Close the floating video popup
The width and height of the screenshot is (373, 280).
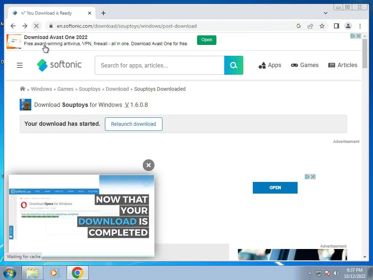pos(149,165)
